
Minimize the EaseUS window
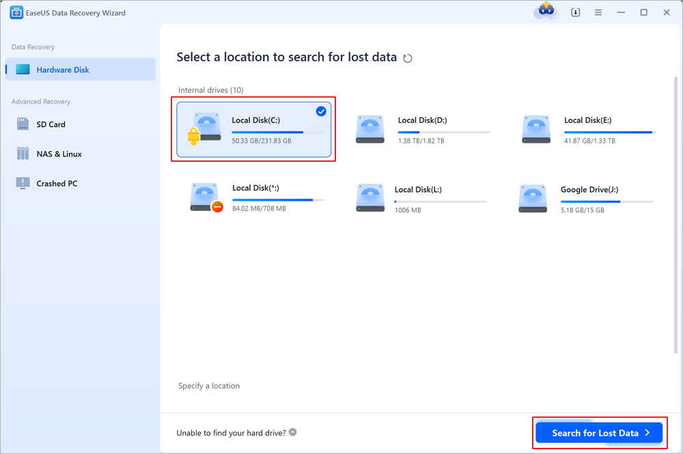tap(621, 12)
